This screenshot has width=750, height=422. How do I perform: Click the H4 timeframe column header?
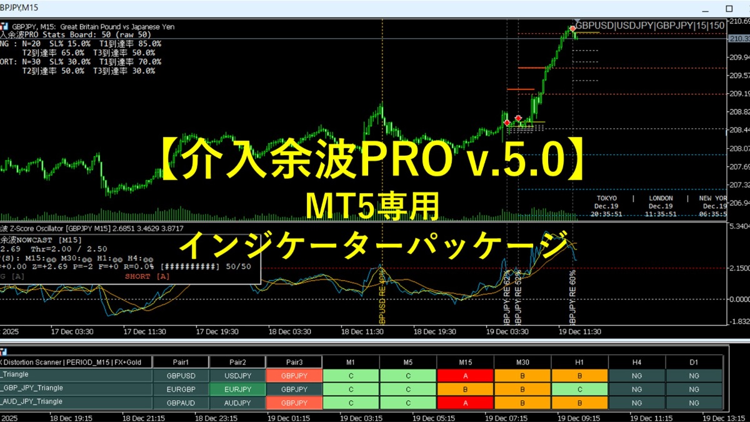636,362
